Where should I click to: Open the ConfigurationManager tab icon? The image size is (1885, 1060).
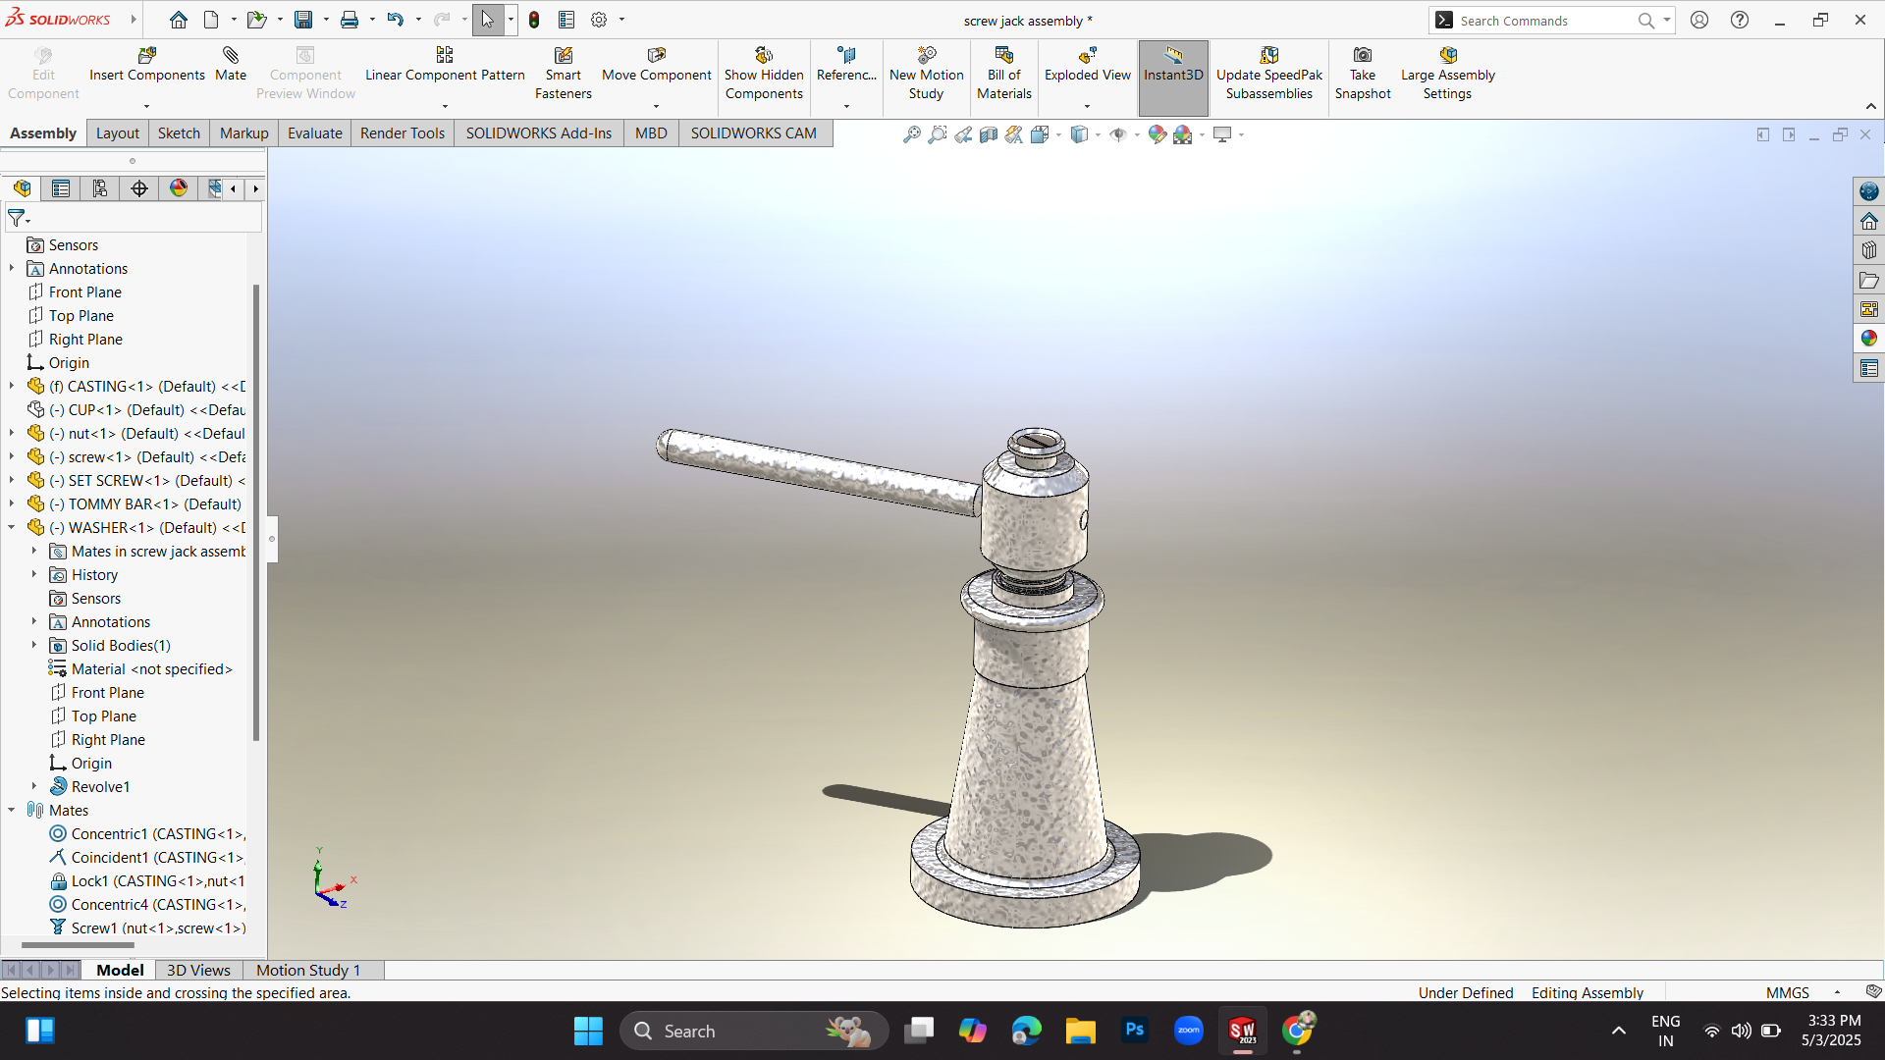100,188
